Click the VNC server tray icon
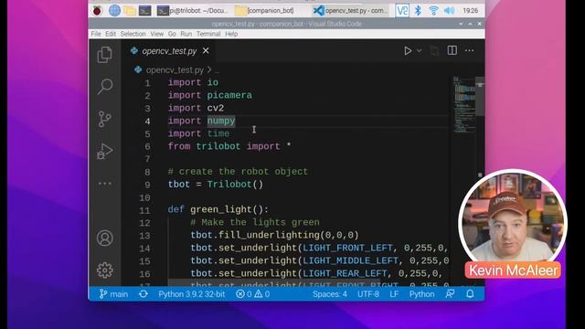Image resolution: width=585 pixels, height=329 pixels. click(x=402, y=10)
